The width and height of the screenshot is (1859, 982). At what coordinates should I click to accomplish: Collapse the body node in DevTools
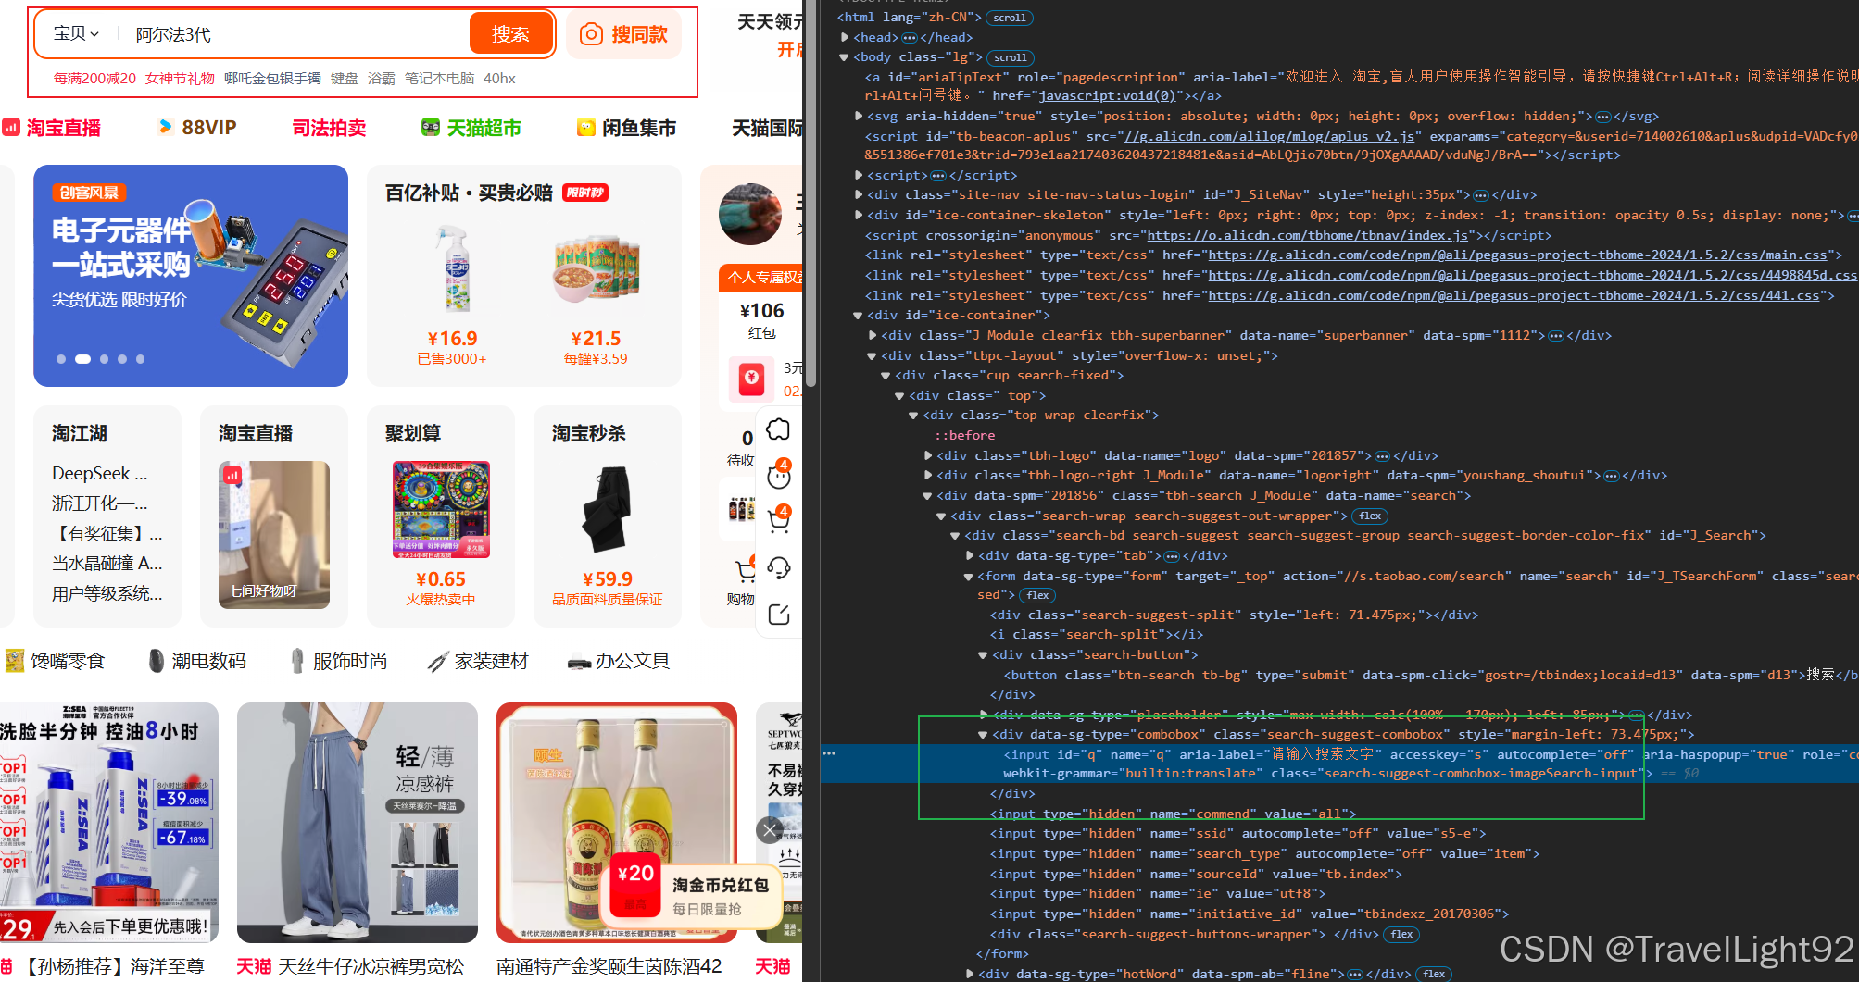[844, 57]
